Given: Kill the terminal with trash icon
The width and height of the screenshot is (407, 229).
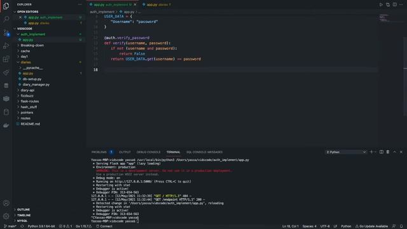Looking at the screenshot, I should (x=388, y=152).
